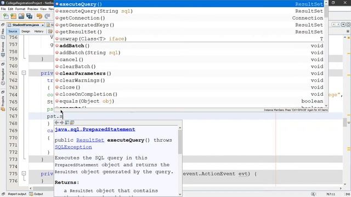
Task: Follow the java.sql.PreparedStatement link
Action: coord(95,129)
